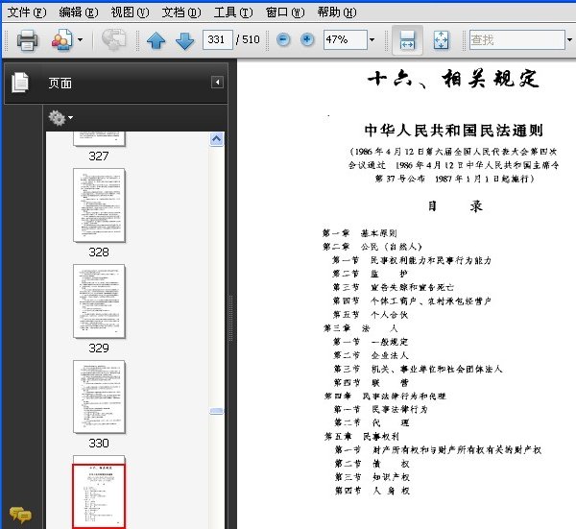Click the total pages text / 510
Image resolution: width=576 pixels, height=529 pixels.
click(x=248, y=39)
